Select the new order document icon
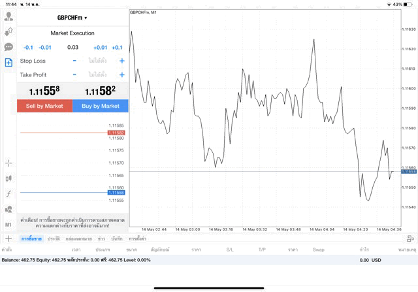The width and height of the screenshot is (418, 292). coord(8,63)
